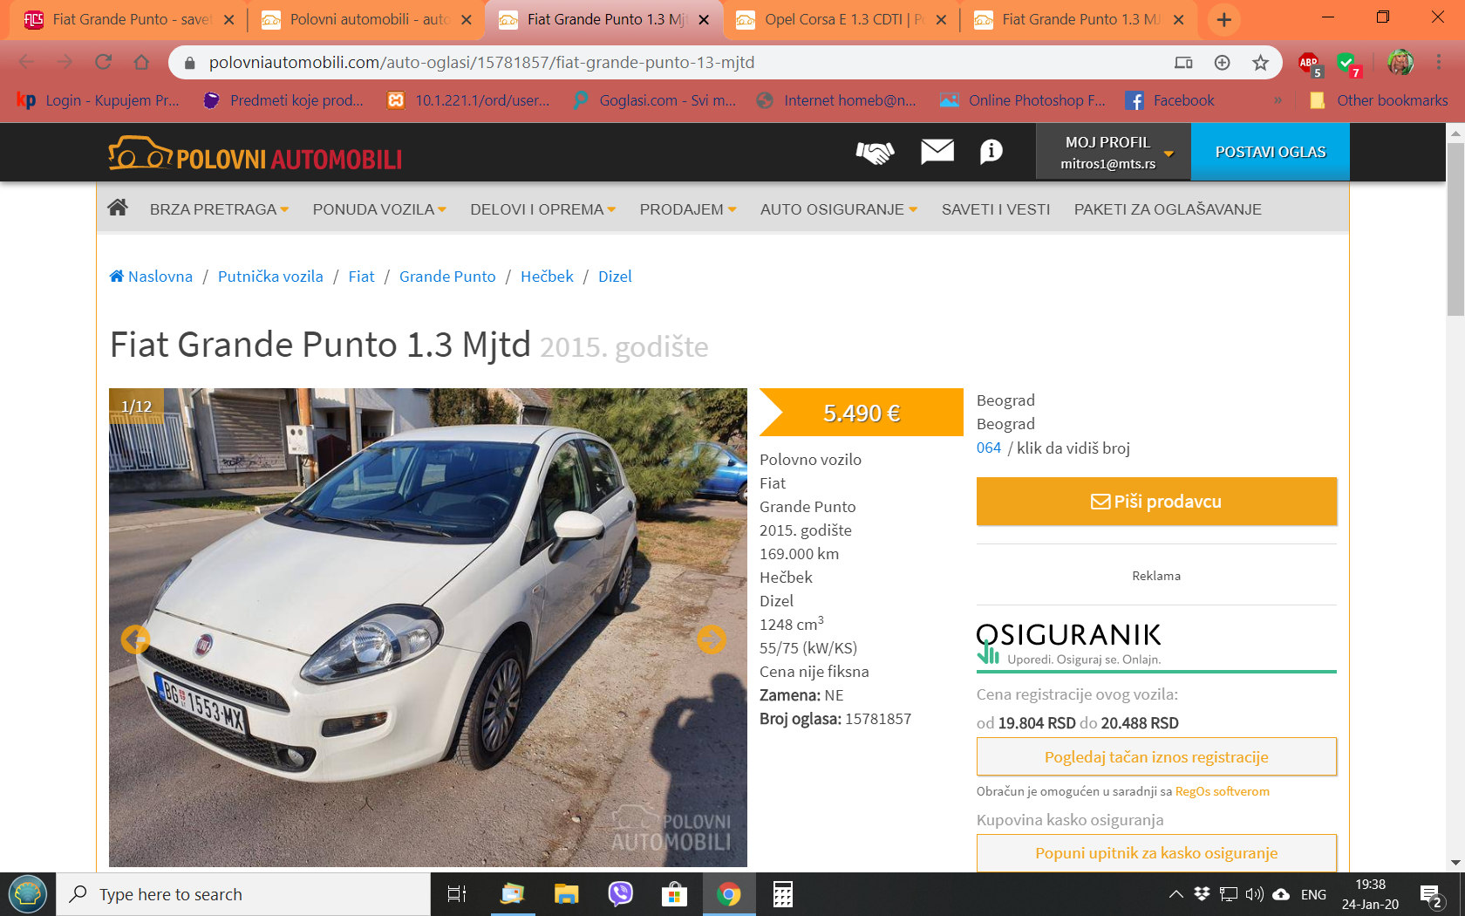
Task: Click the browser home icon
Action: tap(142, 62)
